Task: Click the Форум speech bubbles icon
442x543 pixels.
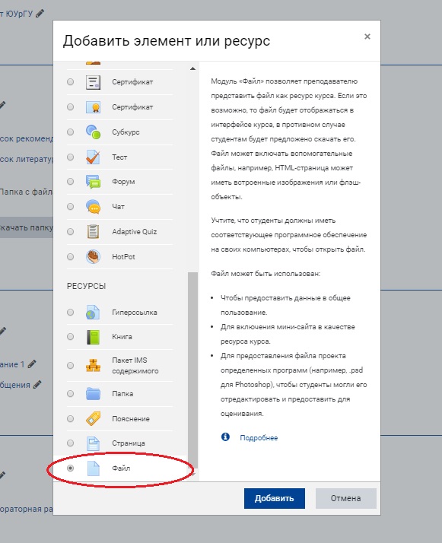Action: 93,182
